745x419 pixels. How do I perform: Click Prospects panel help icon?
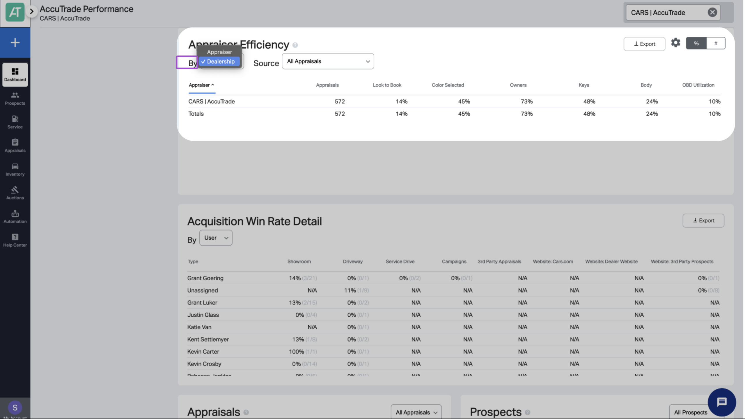(x=527, y=412)
